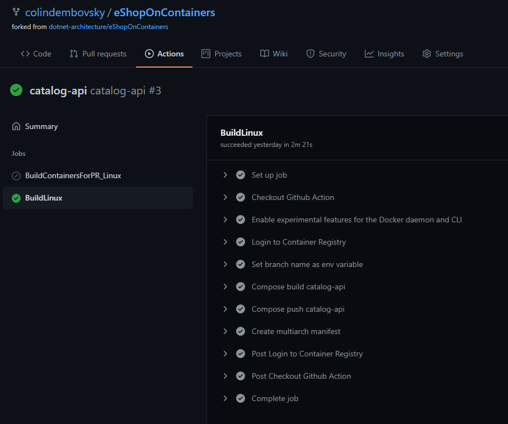Expand Compose build catalog-api step
Viewport: 508px width, 424px height.
[225, 287]
